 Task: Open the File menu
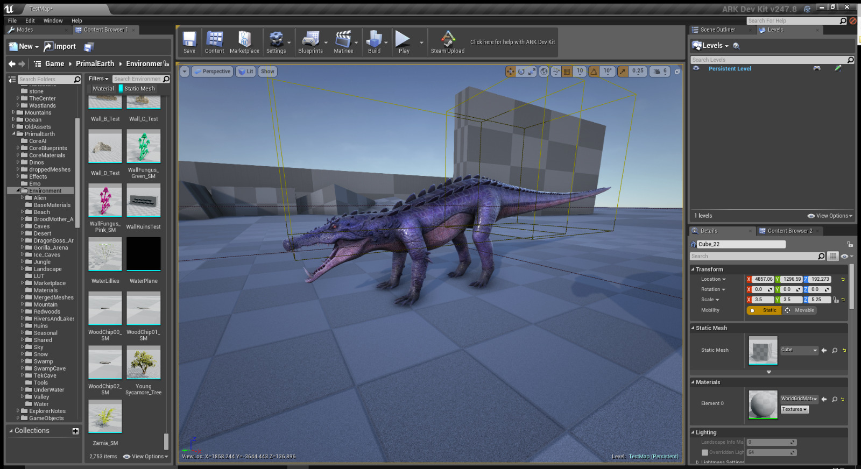(x=12, y=20)
